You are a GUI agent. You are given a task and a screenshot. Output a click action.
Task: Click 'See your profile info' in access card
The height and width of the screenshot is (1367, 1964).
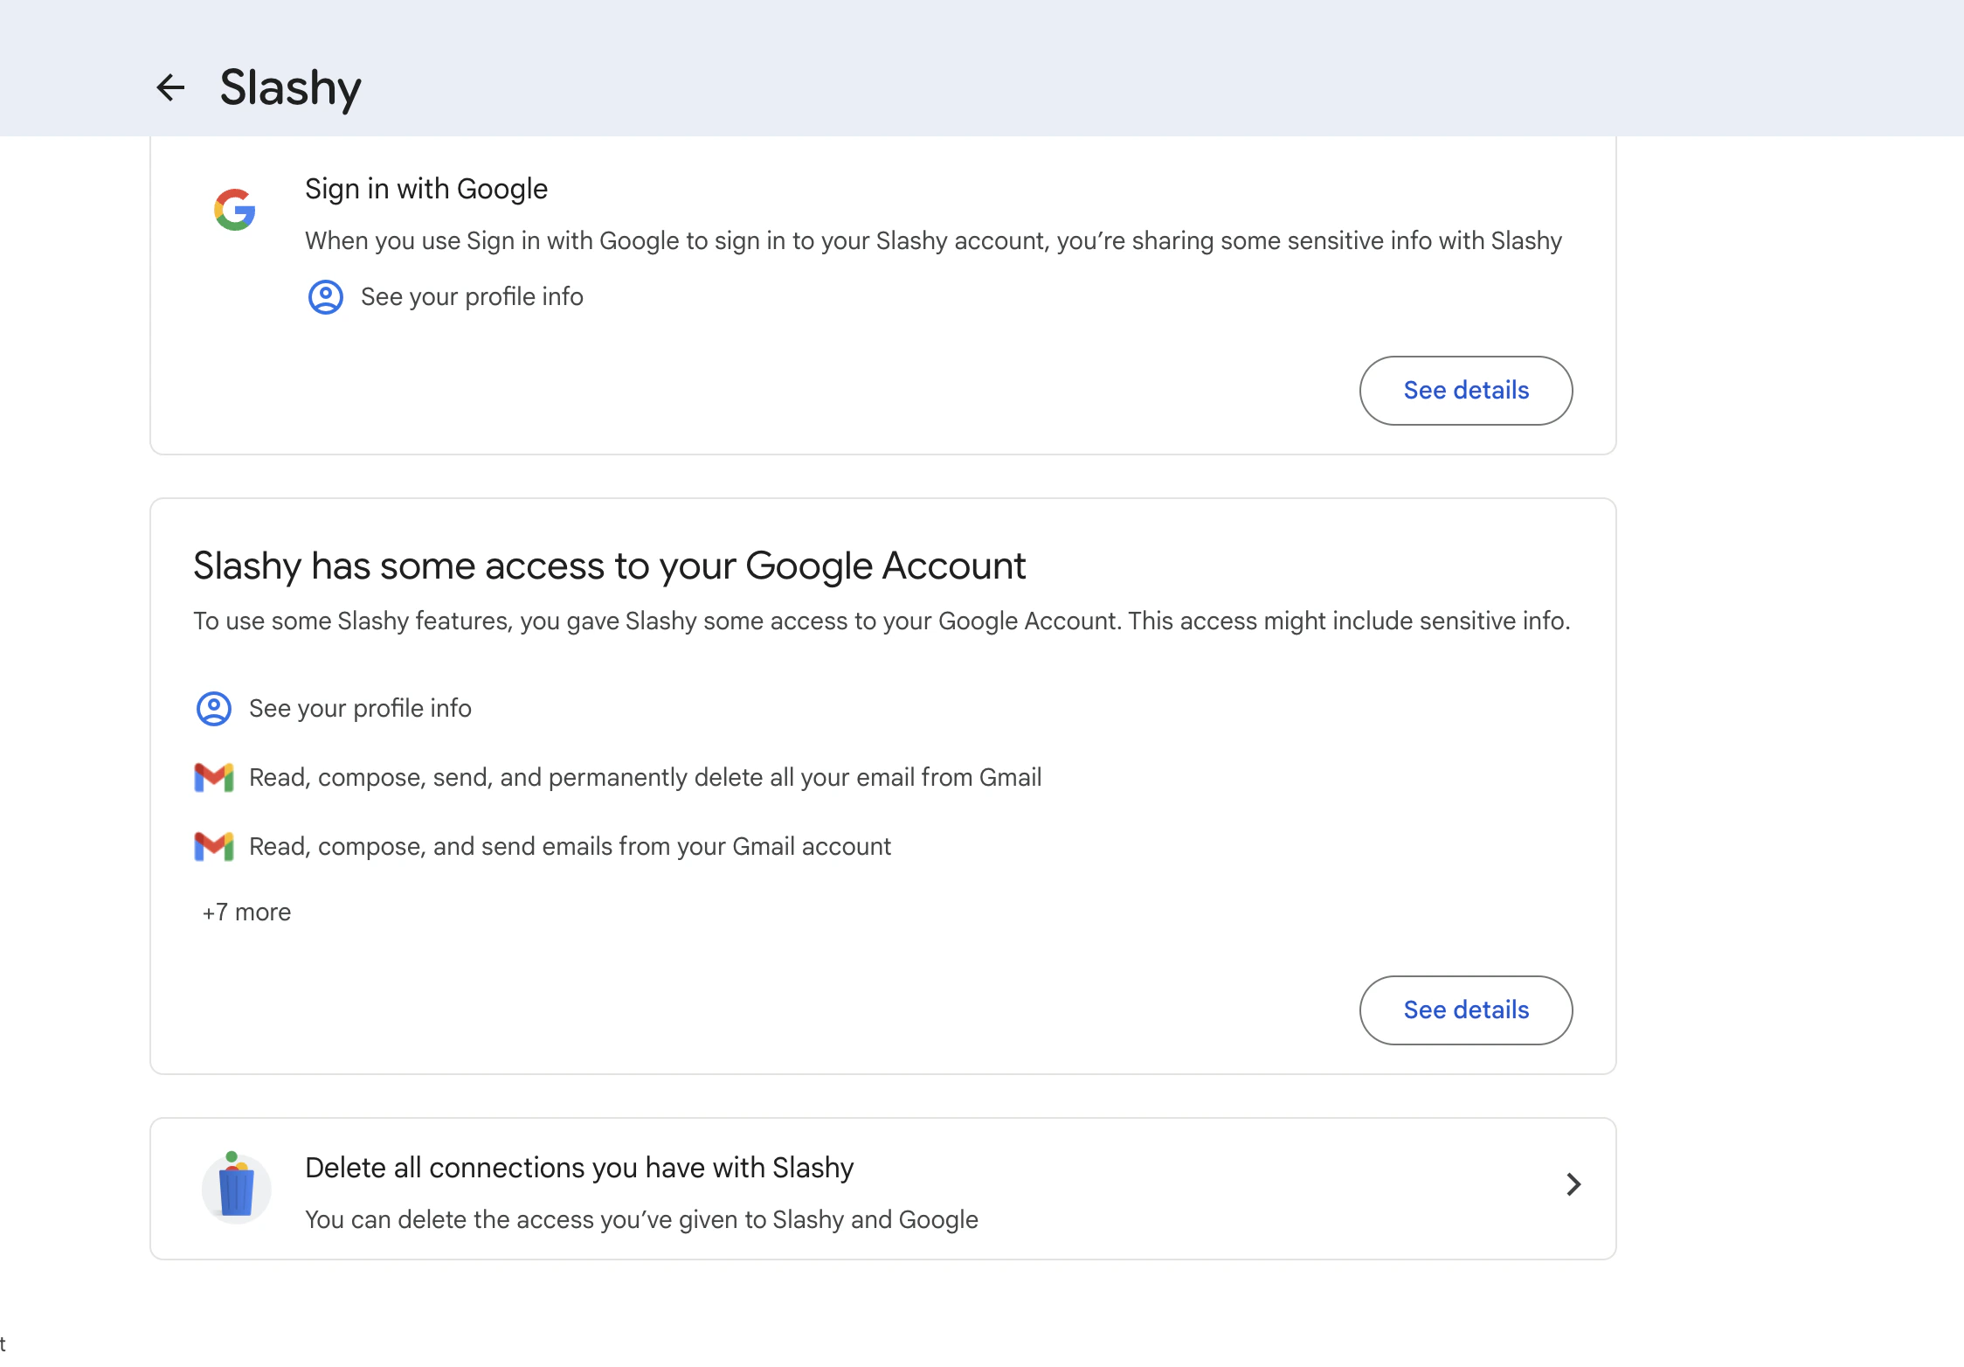point(360,709)
